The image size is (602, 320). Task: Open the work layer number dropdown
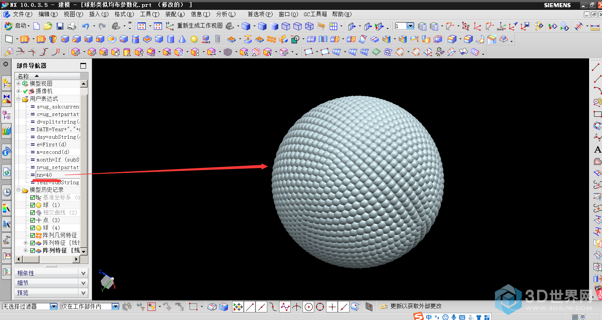pos(410,26)
